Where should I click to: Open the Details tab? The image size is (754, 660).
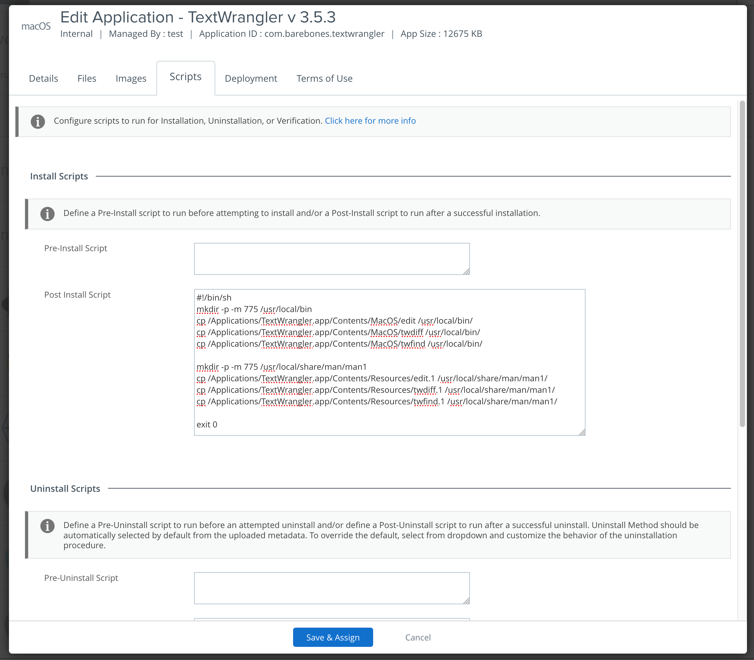(44, 78)
